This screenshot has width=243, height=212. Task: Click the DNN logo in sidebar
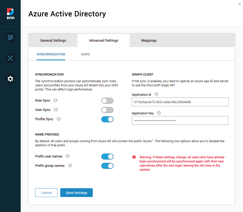click(11, 14)
